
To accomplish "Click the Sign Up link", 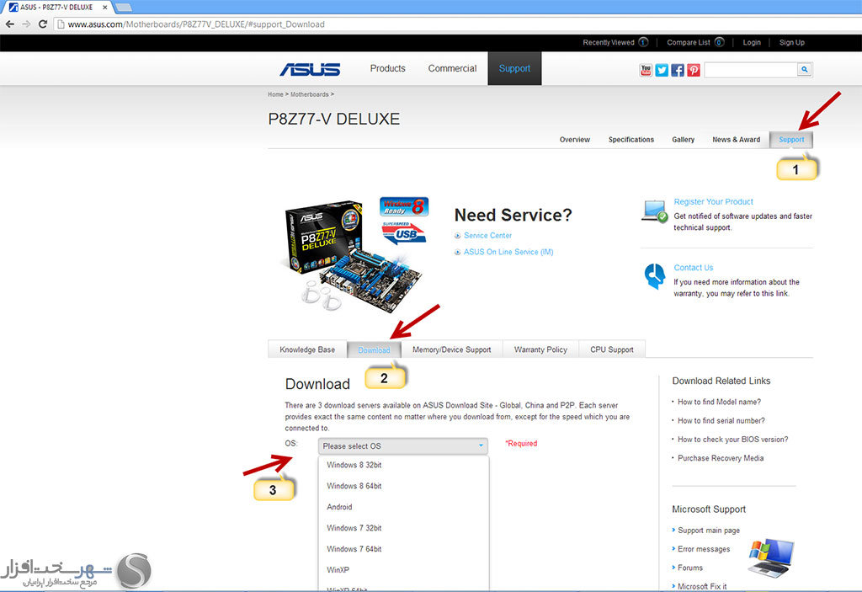I will 791,42.
